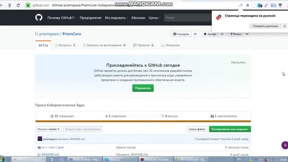Click the repository book icon beside prizmspace
The image size is (288, 162).
tap(36, 34)
